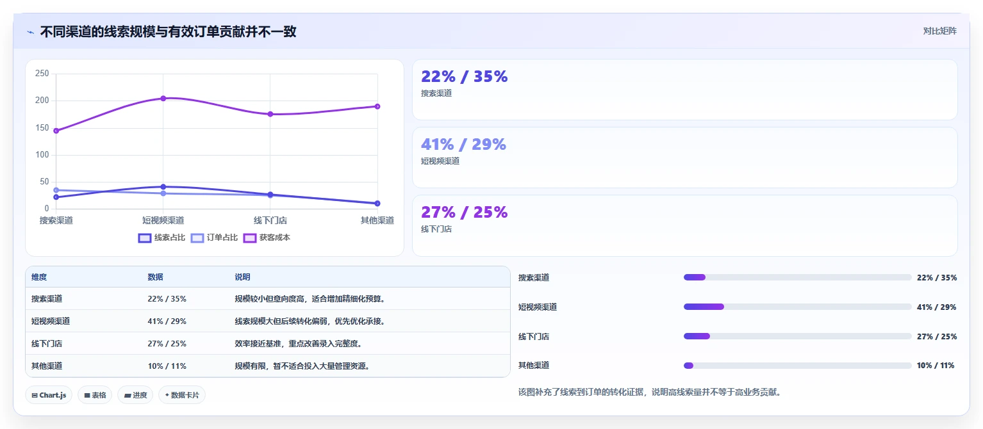
Task: Click the 获客成本 point at 其他渠道
Action: (377, 106)
